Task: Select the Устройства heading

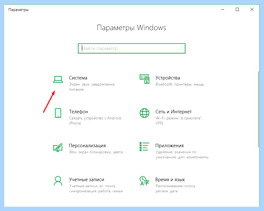Action: [167, 78]
